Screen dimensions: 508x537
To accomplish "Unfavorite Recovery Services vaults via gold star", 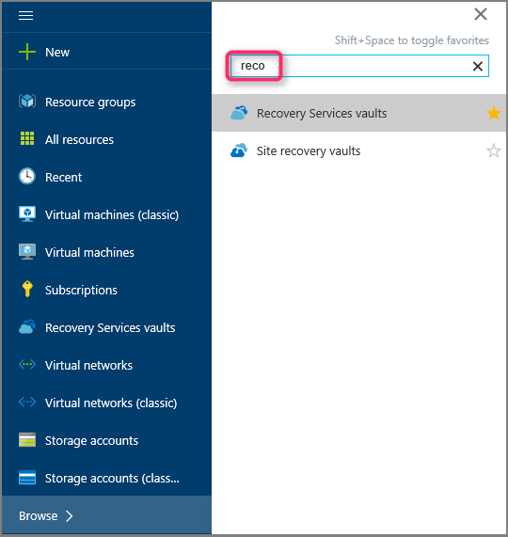I will tap(493, 113).
